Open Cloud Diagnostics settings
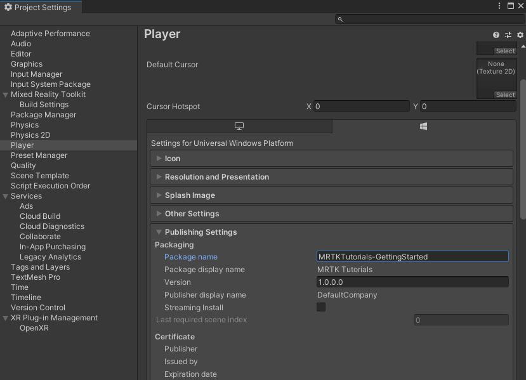Viewport: 526px width, 380px height. tap(52, 226)
